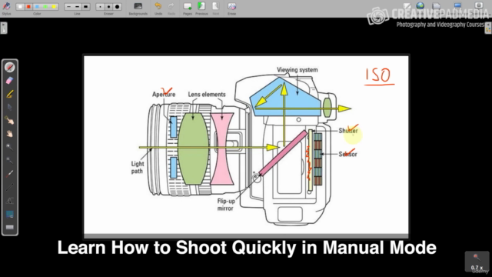The width and height of the screenshot is (492, 277).
Task: Select the Interact with items tool
Action: click(x=10, y=121)
